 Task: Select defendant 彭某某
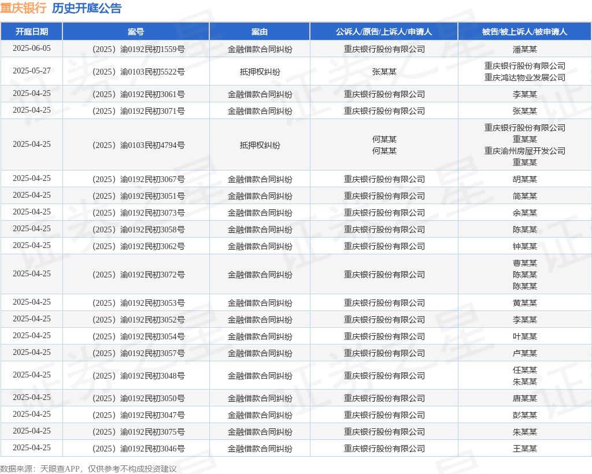pos(525,415)
